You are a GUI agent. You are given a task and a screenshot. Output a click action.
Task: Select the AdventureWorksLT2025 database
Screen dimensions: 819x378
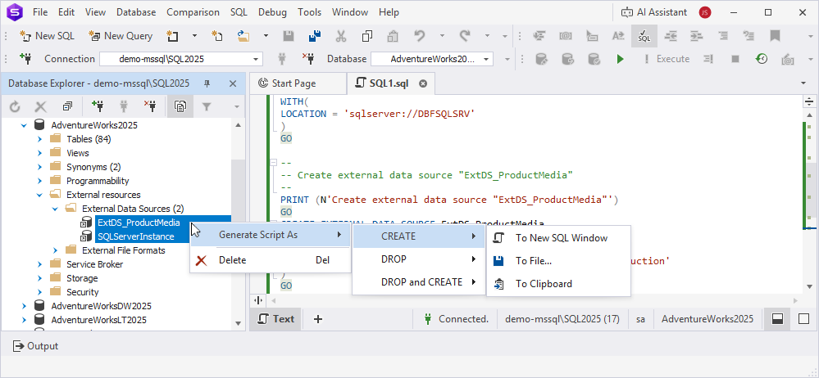(98, 320)
